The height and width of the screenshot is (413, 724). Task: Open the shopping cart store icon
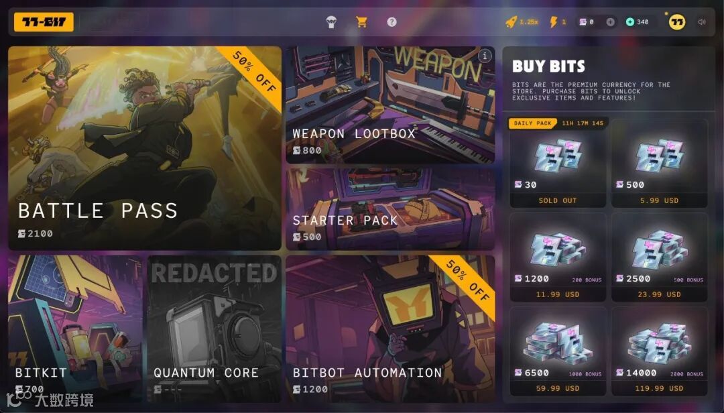(x=361, y=21)
